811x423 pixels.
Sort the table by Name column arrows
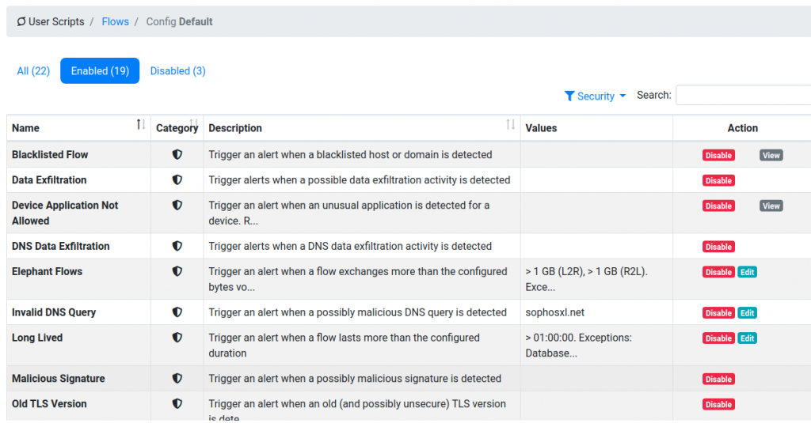coord(141,124)
